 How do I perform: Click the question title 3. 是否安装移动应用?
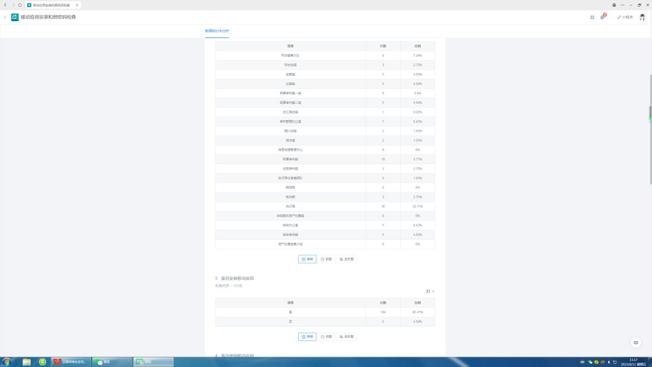click(234, 278)
